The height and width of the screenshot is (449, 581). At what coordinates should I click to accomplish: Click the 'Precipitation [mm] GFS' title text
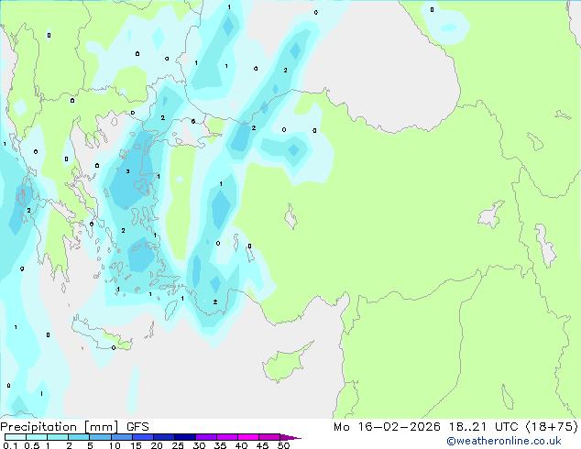tap(74, 427)
